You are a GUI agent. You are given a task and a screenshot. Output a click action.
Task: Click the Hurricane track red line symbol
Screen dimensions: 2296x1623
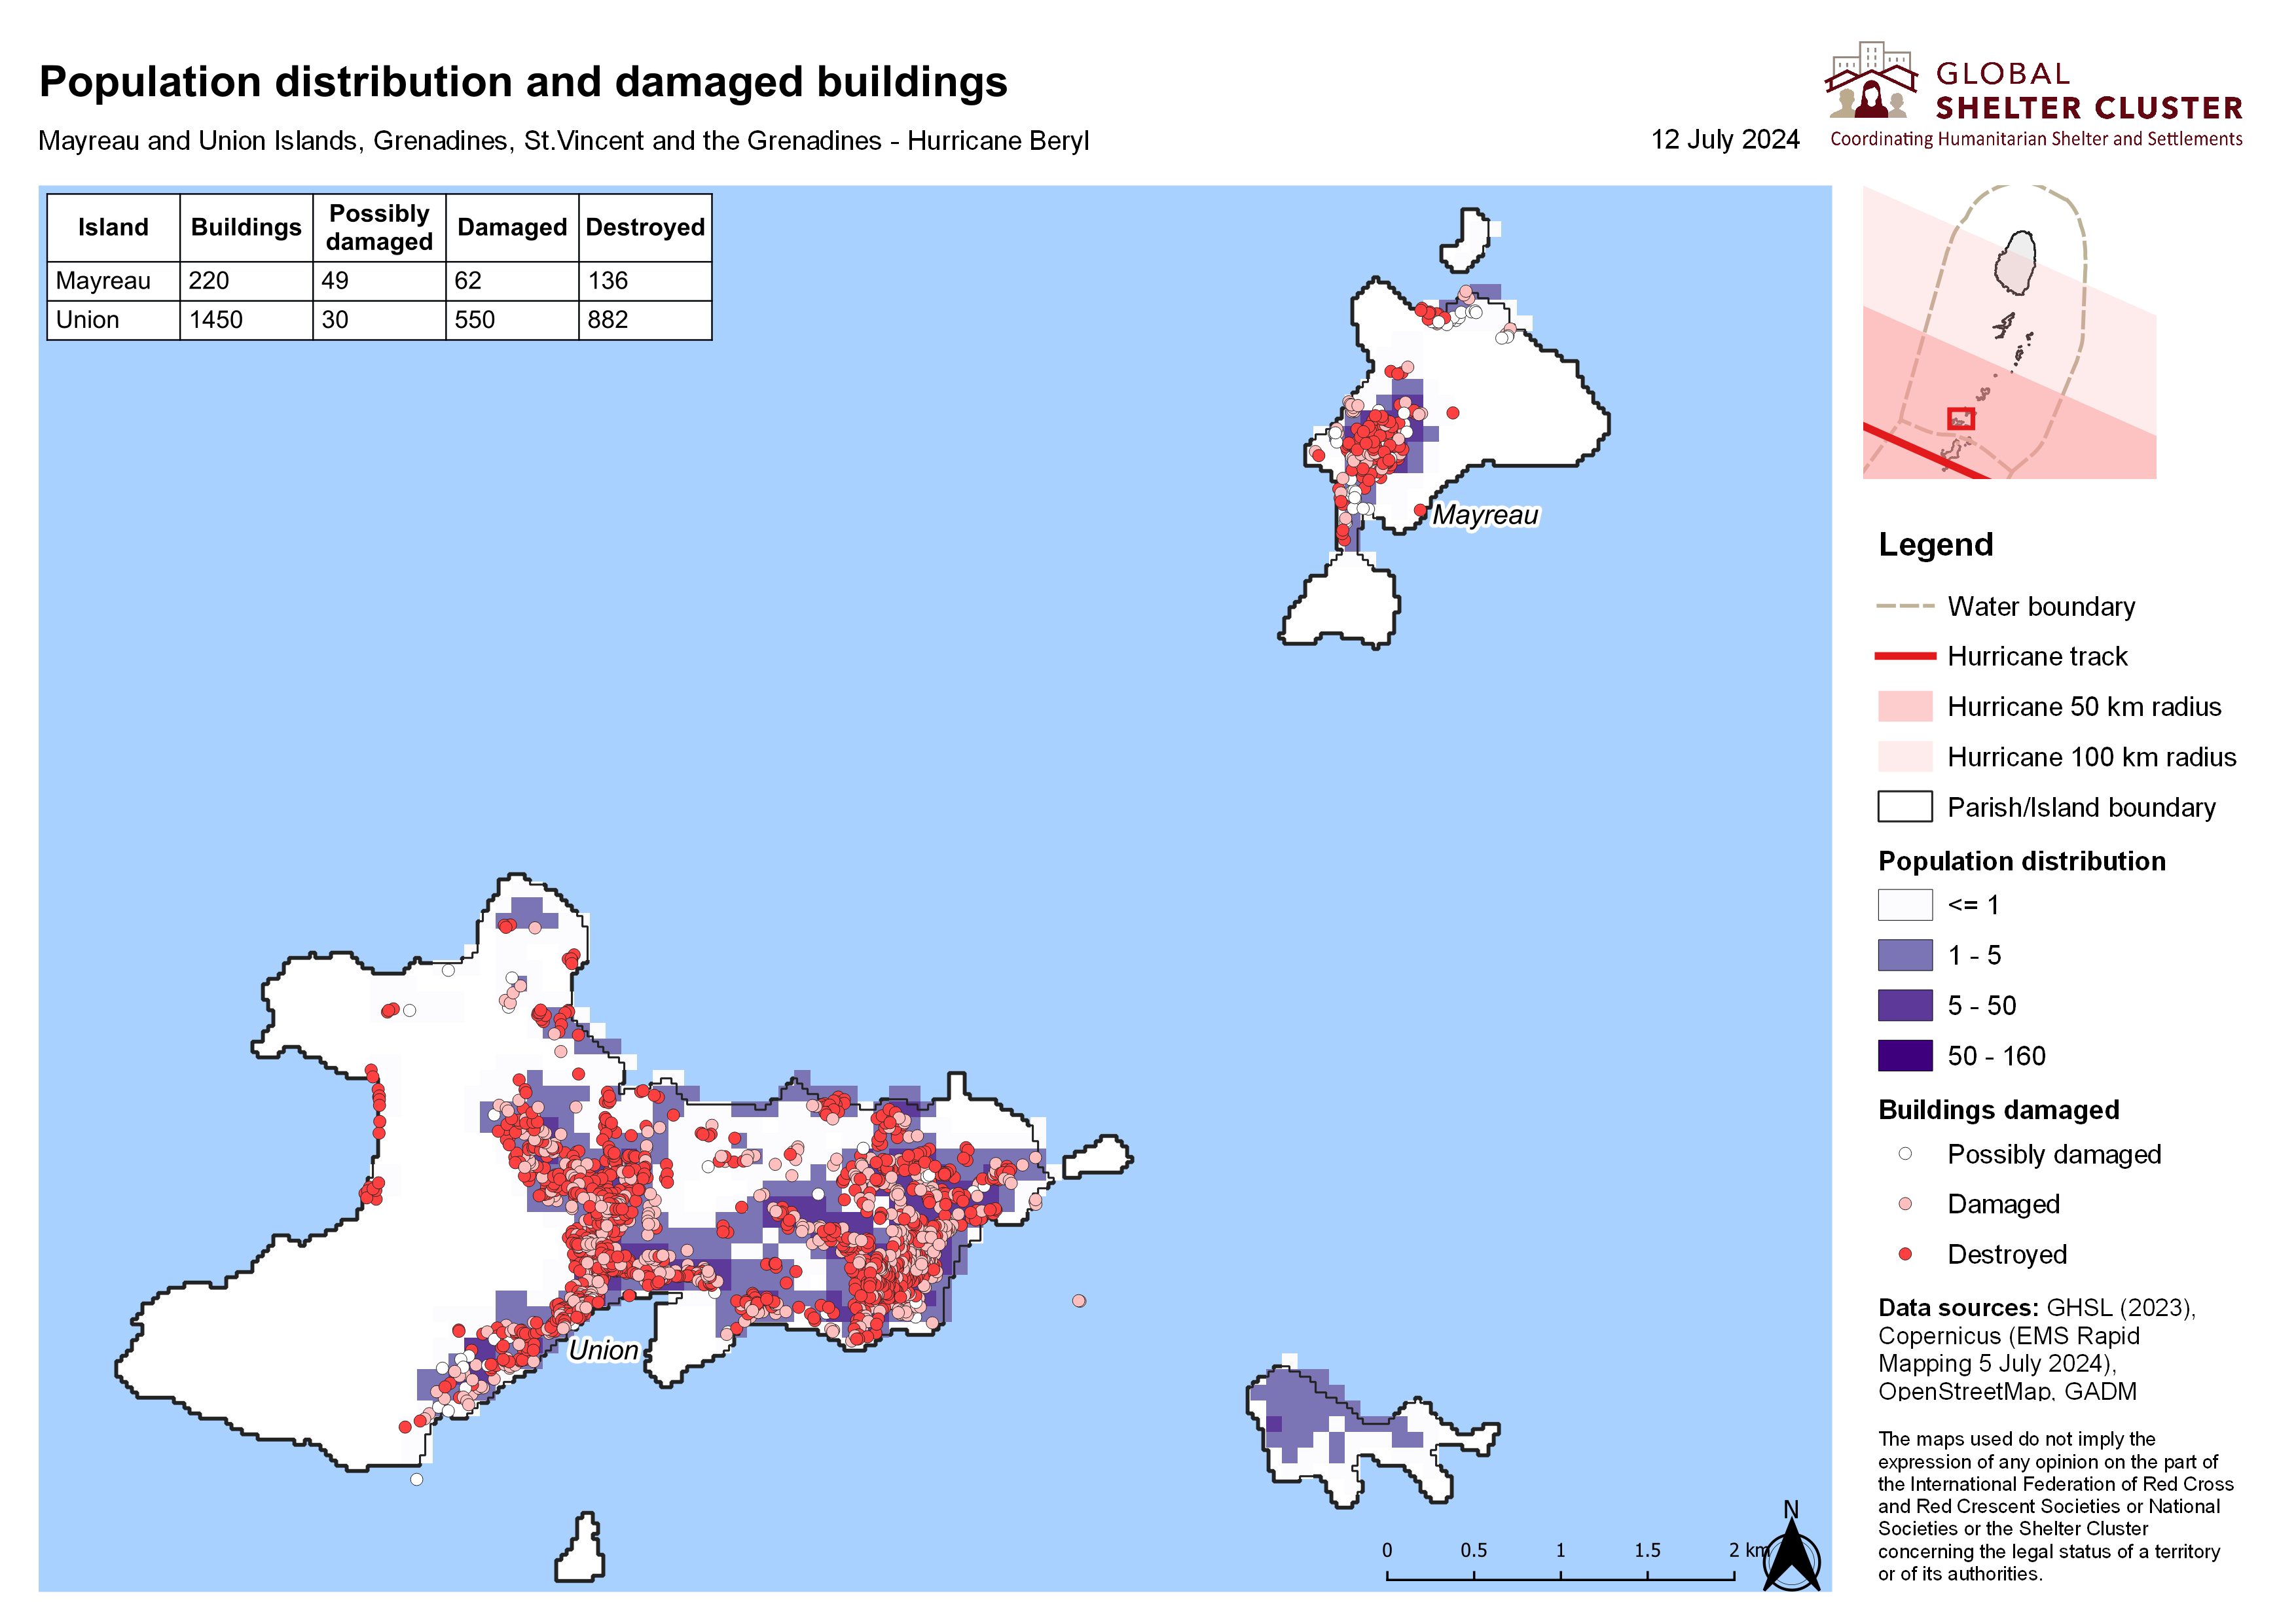[1905, 656]
